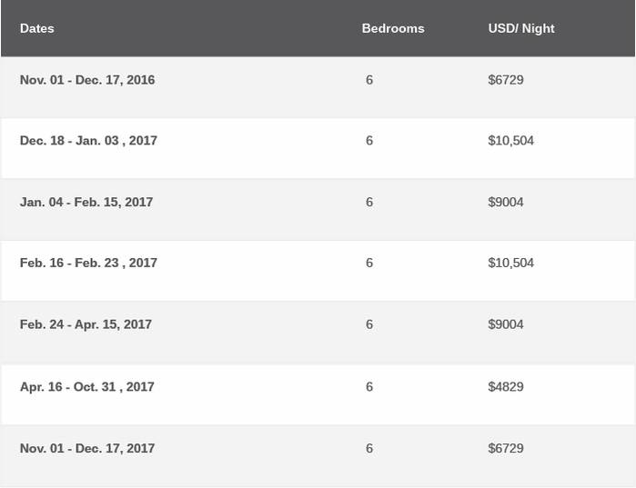
Task: Click bedroom count in Dec. 18 row
Action: click(x=369, y=141)
